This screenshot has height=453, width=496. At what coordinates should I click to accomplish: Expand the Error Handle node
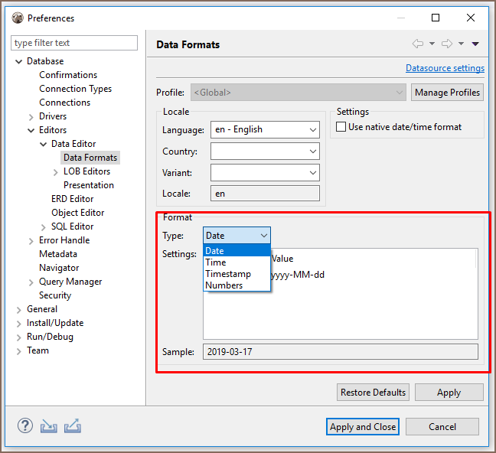31,241
